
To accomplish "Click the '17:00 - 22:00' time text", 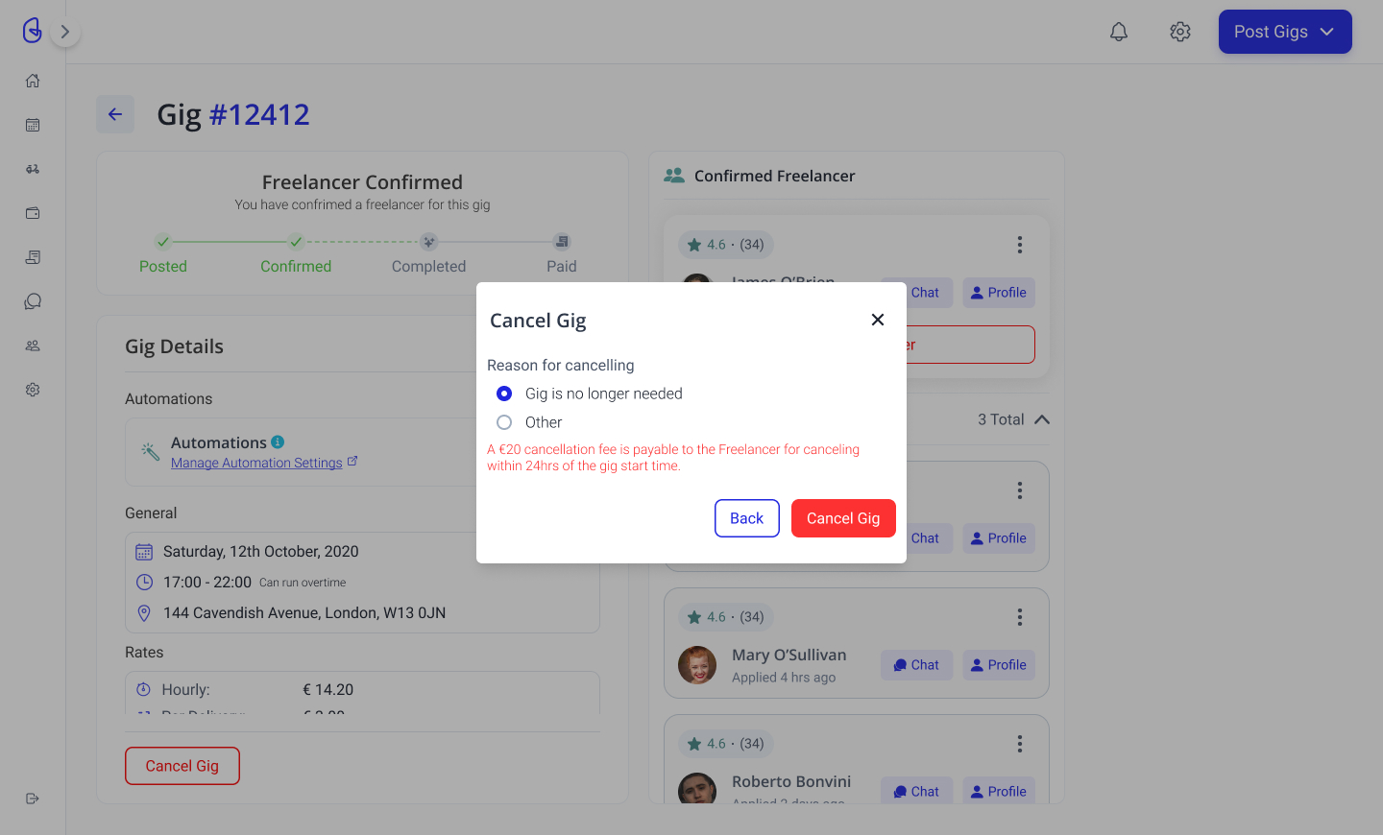I will (x=207, y=583).
